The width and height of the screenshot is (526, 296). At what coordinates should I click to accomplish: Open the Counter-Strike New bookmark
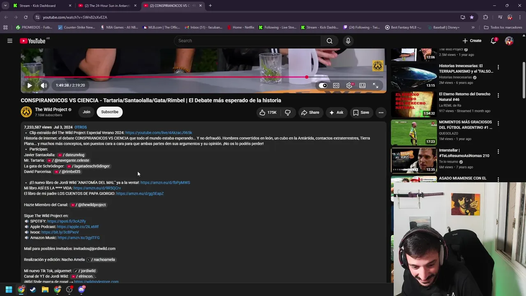(x=77, y=28)
